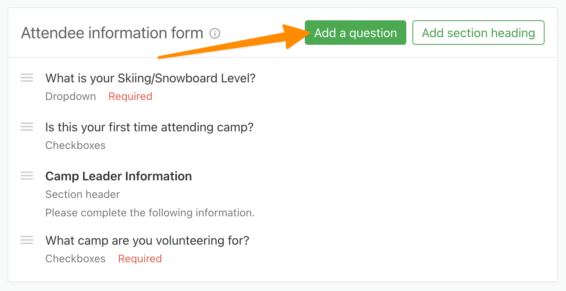
Task: Click Required label under Skiing/Snowboard question
Action: click(131, 96)
